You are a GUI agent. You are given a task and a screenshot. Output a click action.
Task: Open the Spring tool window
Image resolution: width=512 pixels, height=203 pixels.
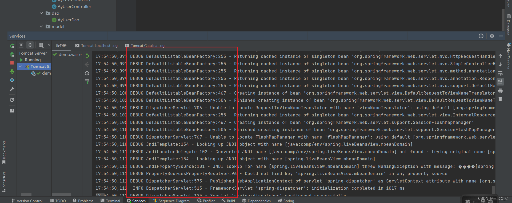(286, 201)
